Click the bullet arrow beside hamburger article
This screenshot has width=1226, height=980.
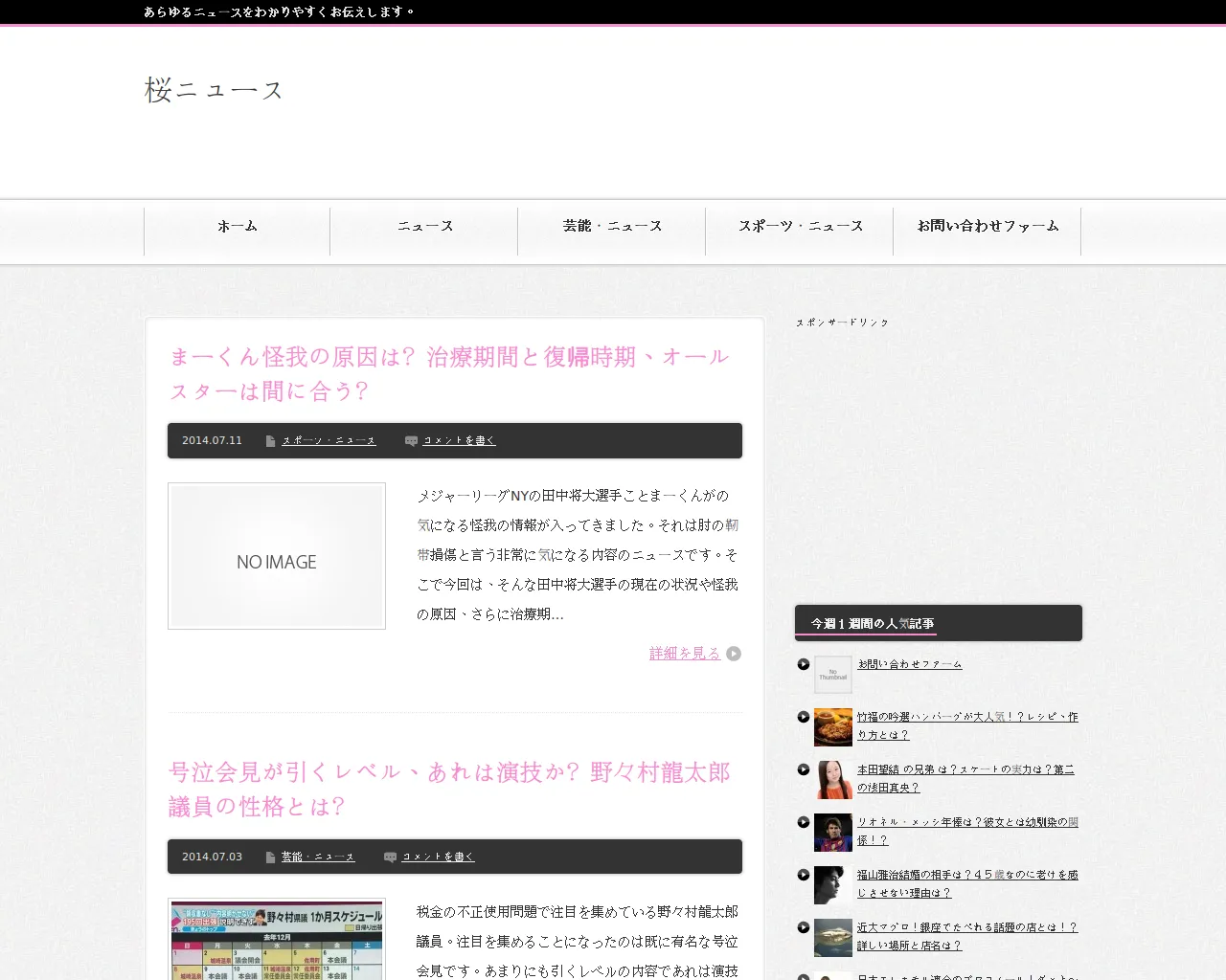pos(804,717)
